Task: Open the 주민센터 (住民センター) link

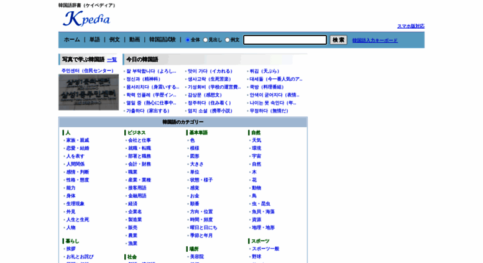Action: (88, 71)
